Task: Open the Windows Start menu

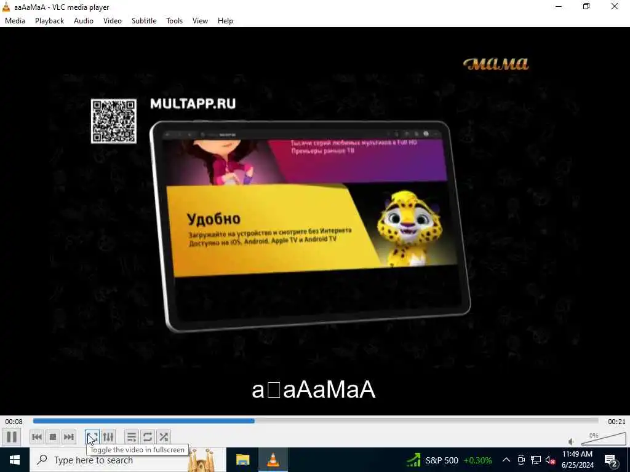Action: [15, 460]
